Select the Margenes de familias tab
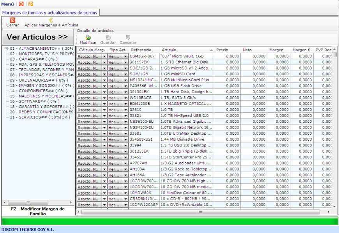Screen dimensions: 339x233 click(49, 12)
